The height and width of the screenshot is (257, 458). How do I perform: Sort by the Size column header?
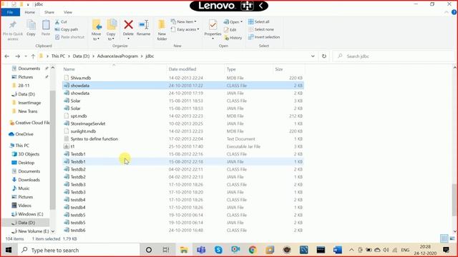pyautogui.click(x=279, y=69)
